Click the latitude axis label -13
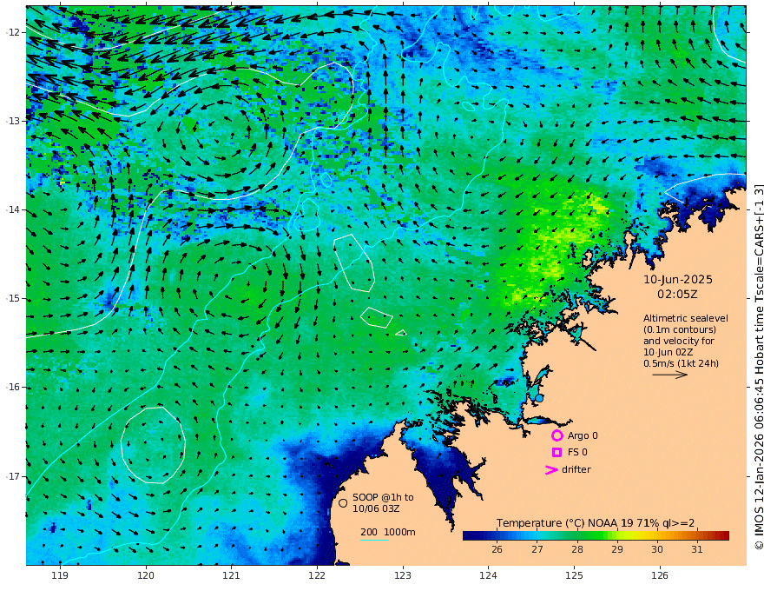Viewport: 764px width, 591px height. (13, 121)
